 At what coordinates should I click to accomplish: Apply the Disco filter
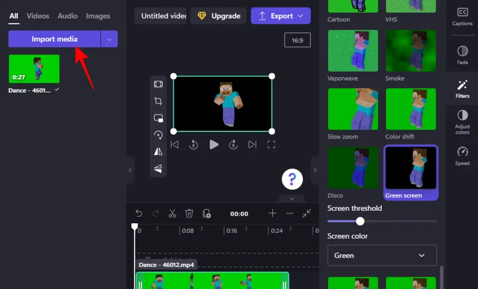(353, 168)
